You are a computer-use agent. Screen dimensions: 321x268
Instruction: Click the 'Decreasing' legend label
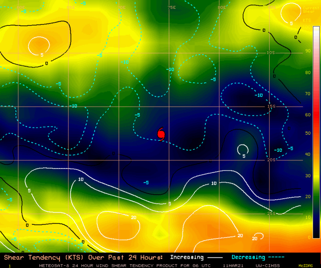pyautogui.click(x=248, y=257)
